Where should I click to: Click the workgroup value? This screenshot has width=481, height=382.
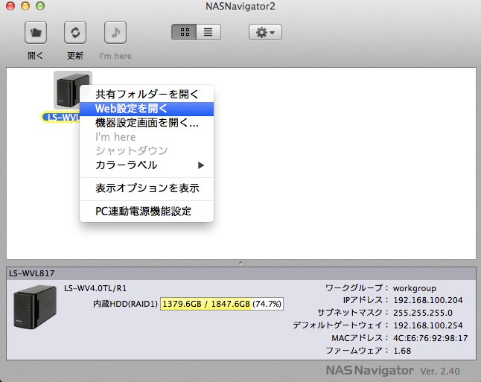[x=415, y=288]
